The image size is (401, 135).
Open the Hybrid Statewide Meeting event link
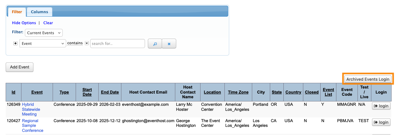[x=29, y=109]
